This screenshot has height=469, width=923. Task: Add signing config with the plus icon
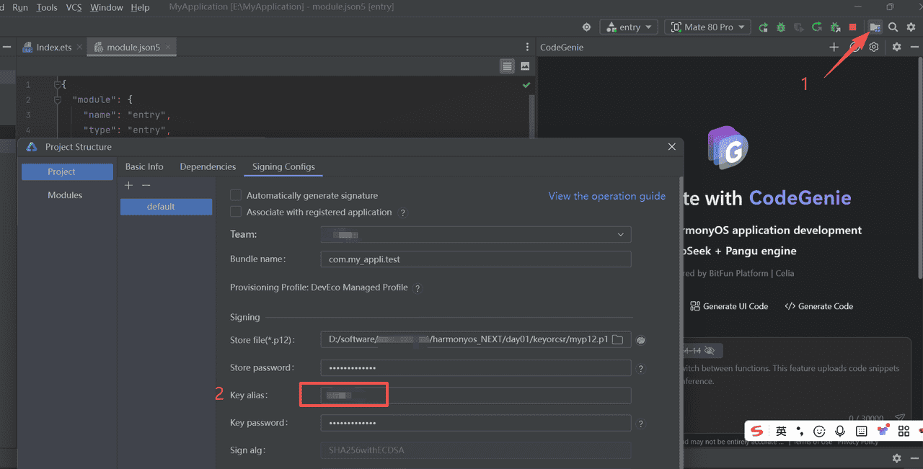[x=128, y=186]
